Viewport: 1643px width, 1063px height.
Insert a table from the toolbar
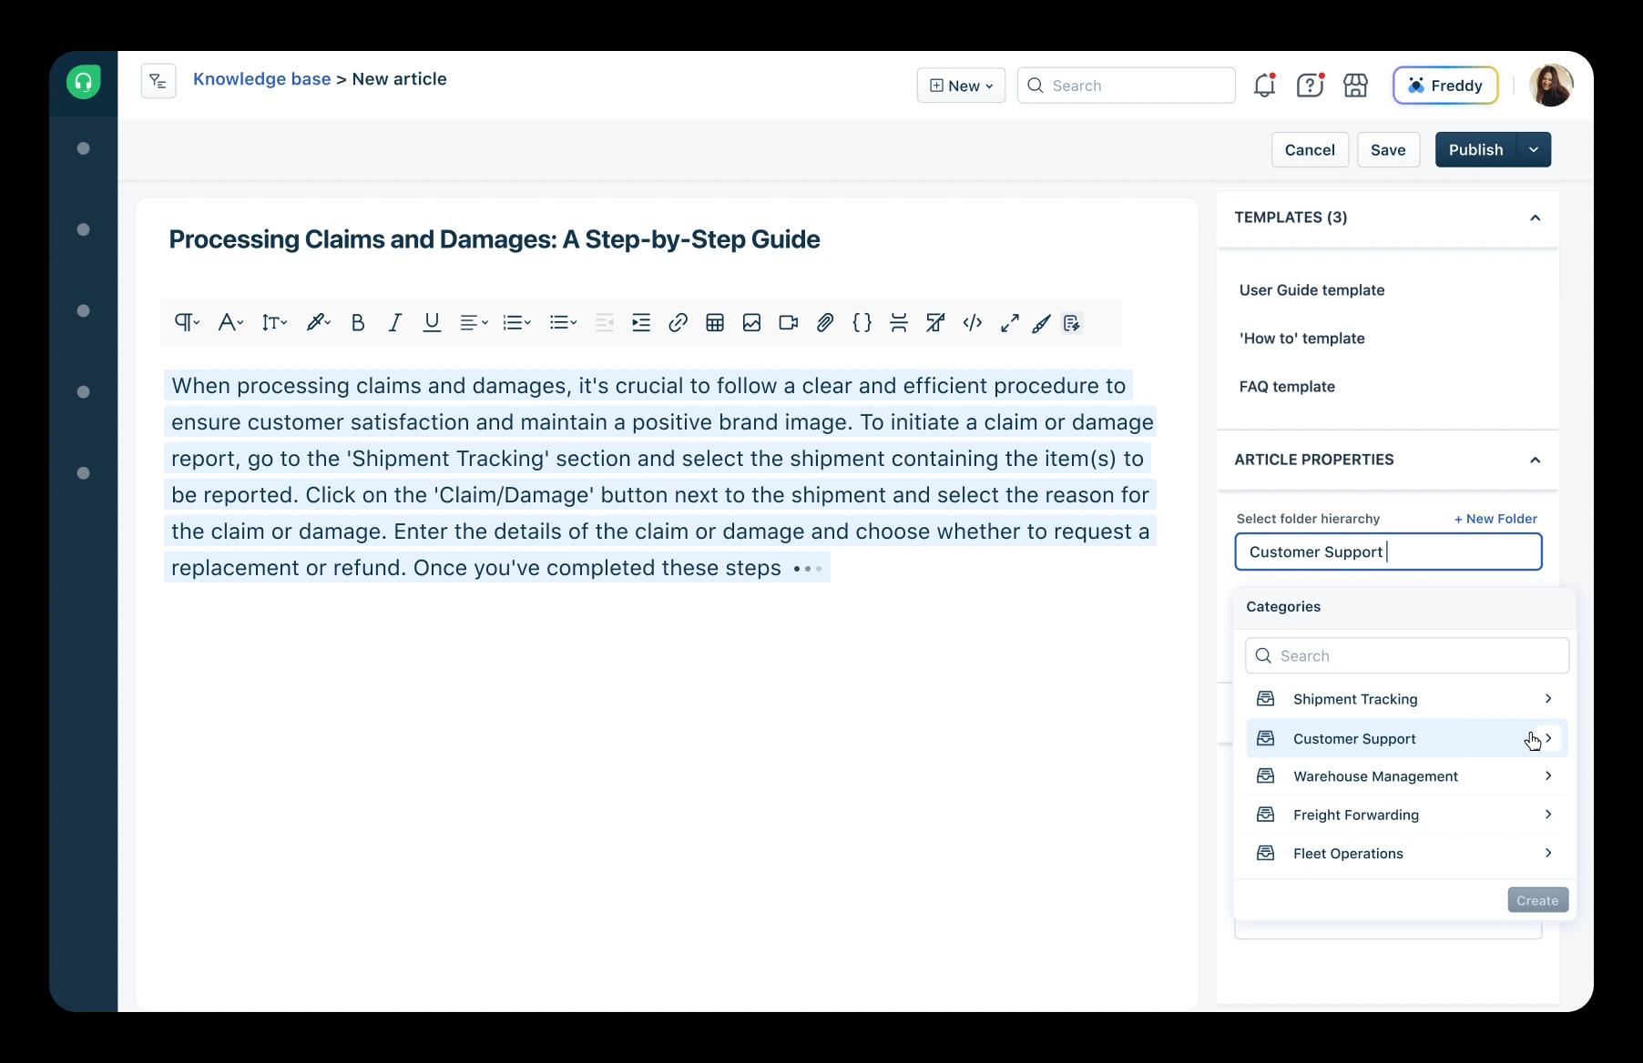click(715, 322)
